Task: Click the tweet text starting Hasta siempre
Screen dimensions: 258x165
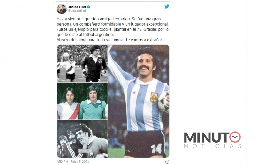Action: tap(113, 29)
